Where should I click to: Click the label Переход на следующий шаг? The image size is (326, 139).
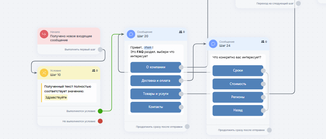pos(275,4)
